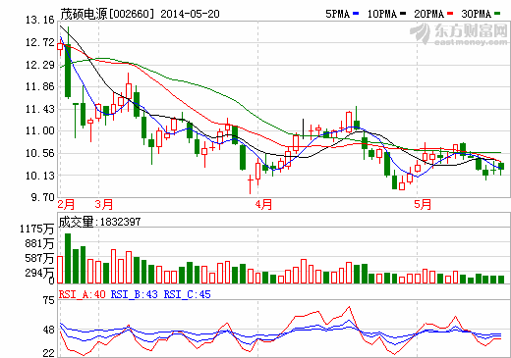The width and height of the screenshot is (511, 358).
Task: Click the 881万 volume axis label
Action: click(39, 243)
